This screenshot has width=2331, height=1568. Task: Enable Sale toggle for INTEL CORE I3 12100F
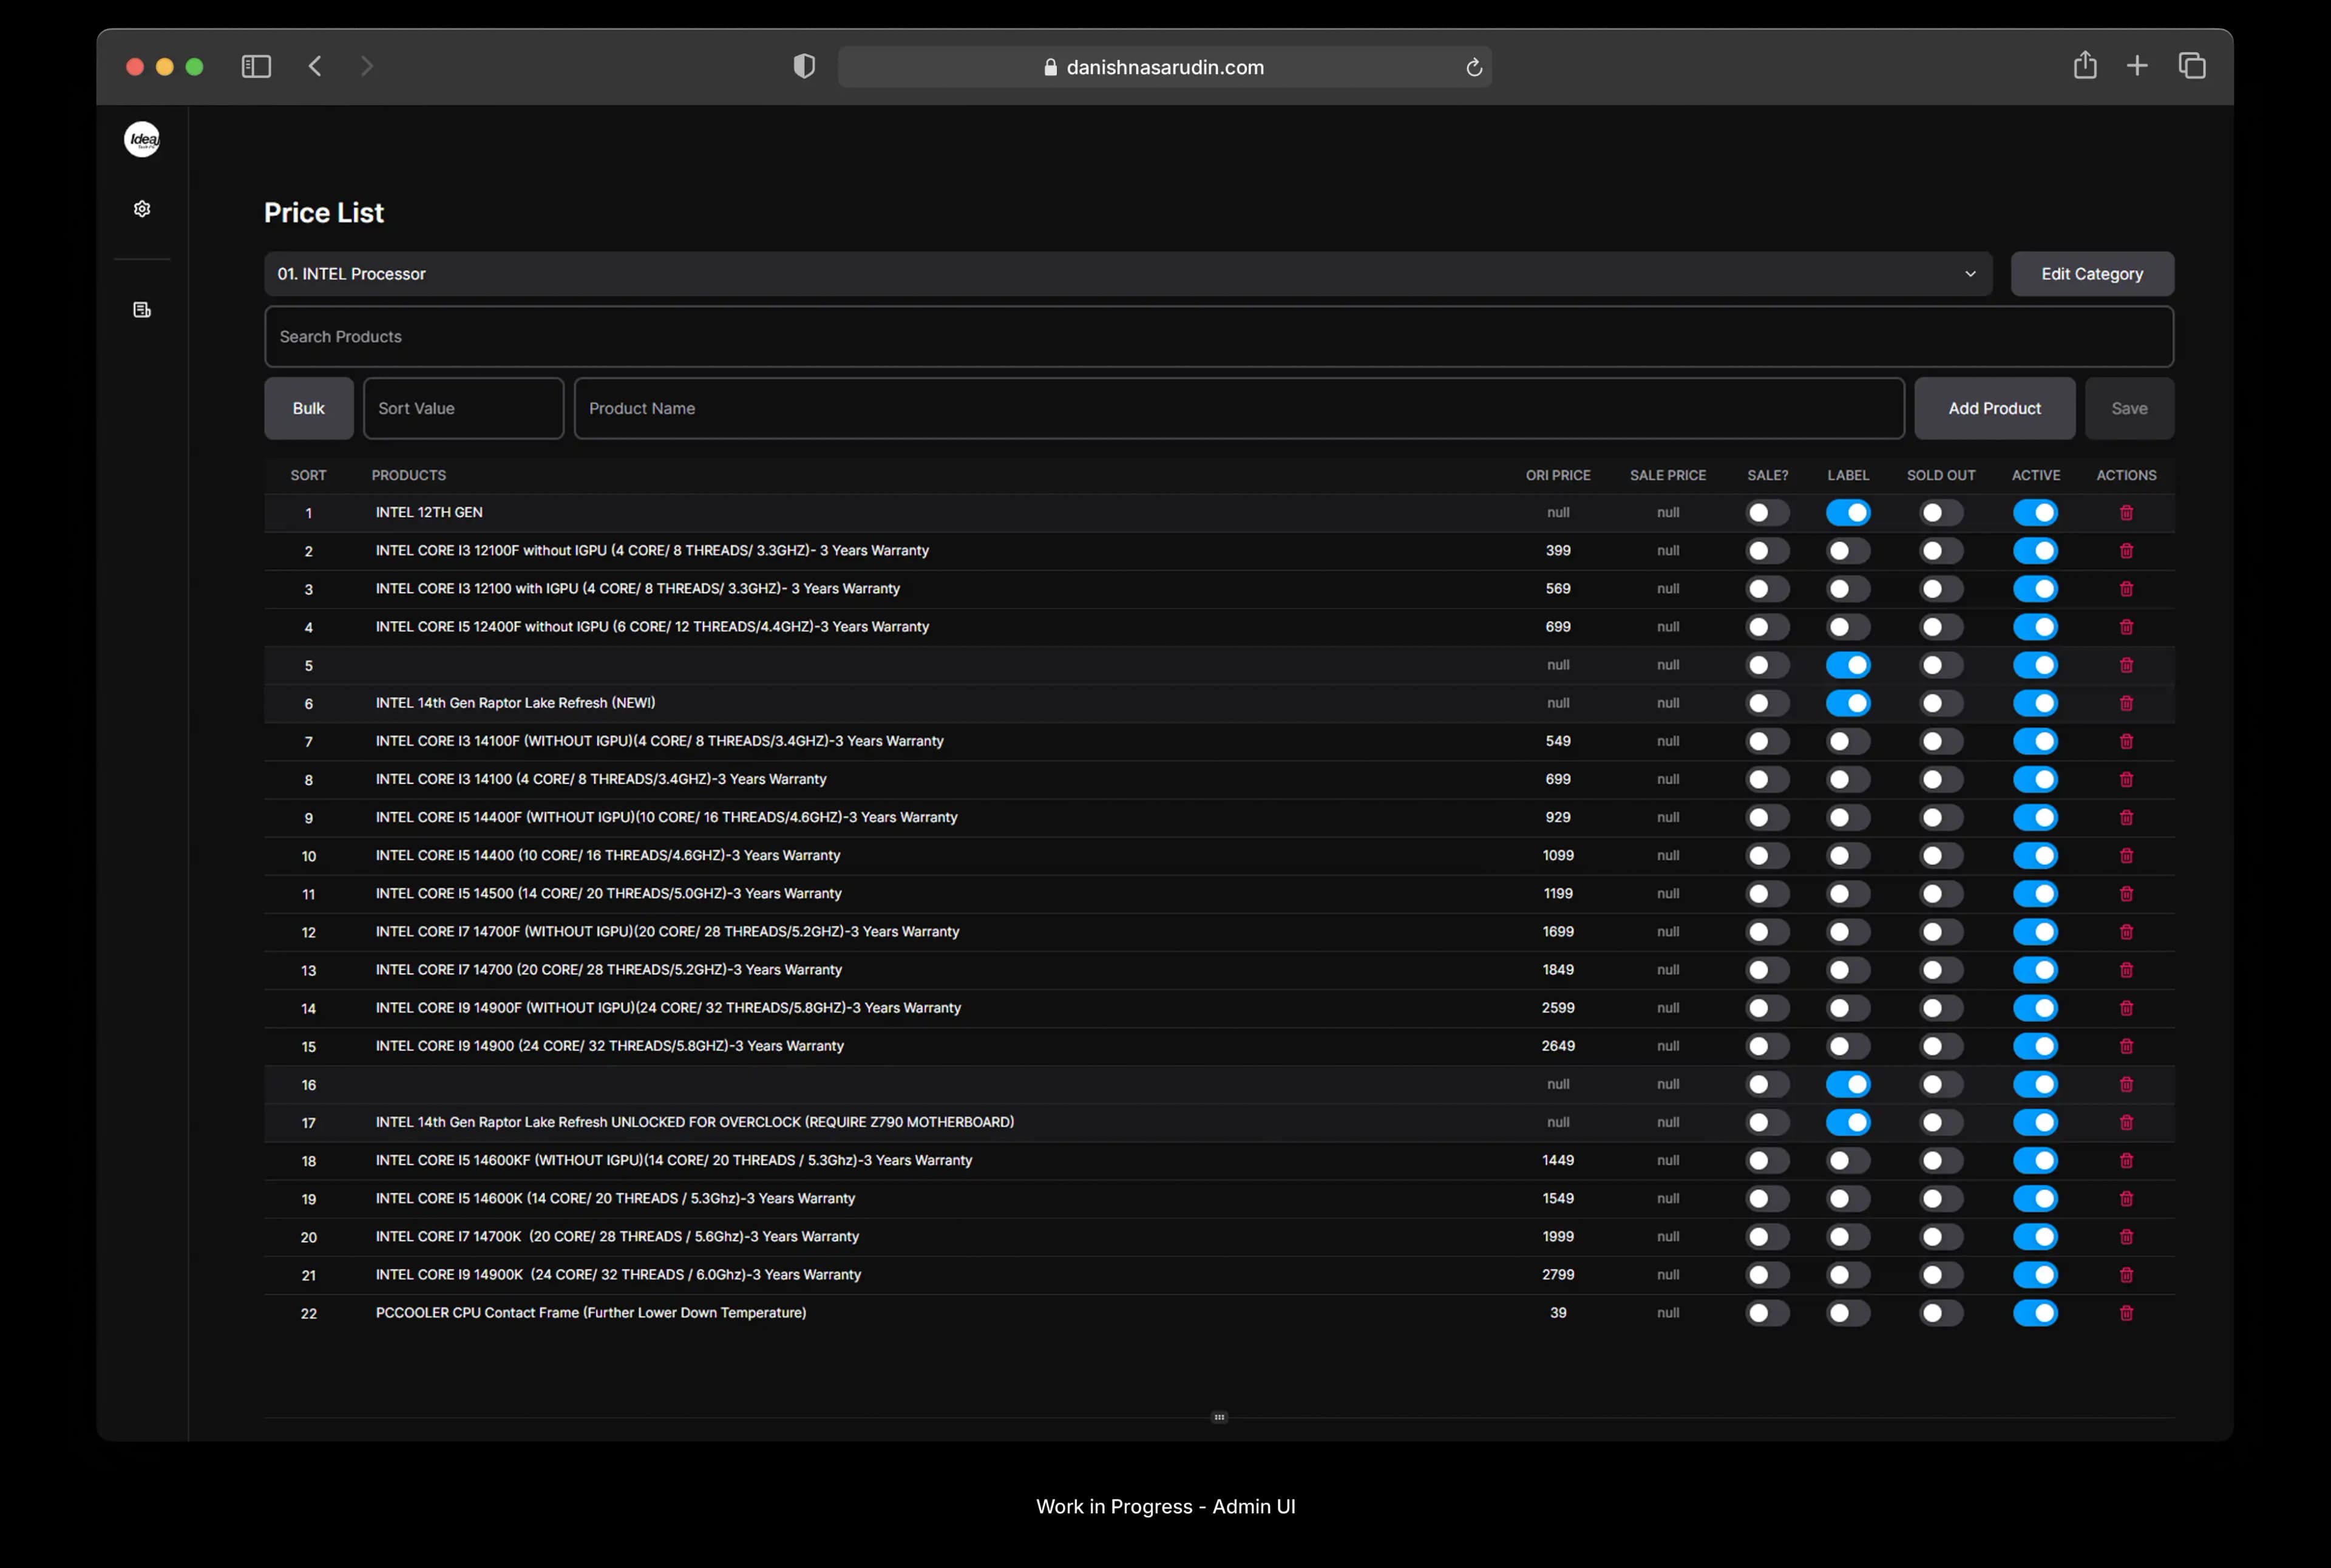tap(1767, 551)
